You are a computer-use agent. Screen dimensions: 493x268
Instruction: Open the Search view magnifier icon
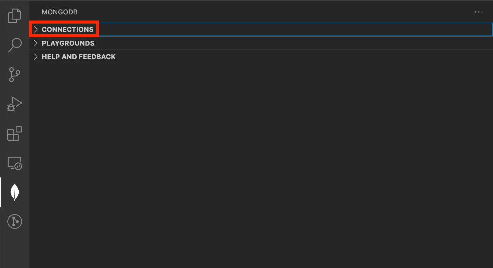[14, 45]
